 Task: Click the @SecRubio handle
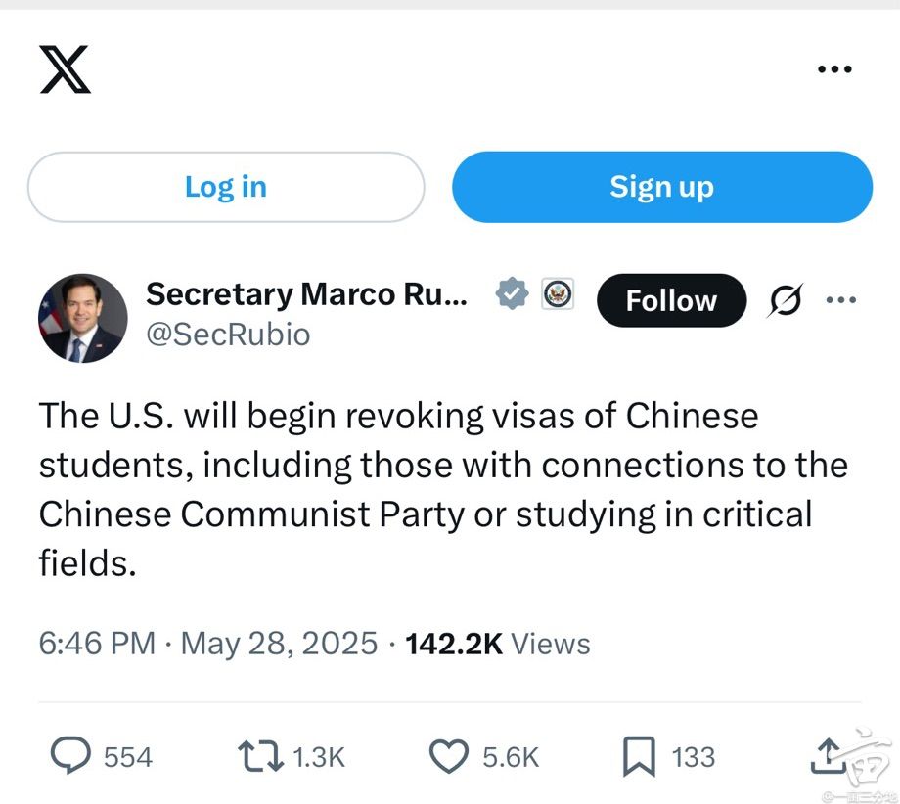tap(228, 335)
